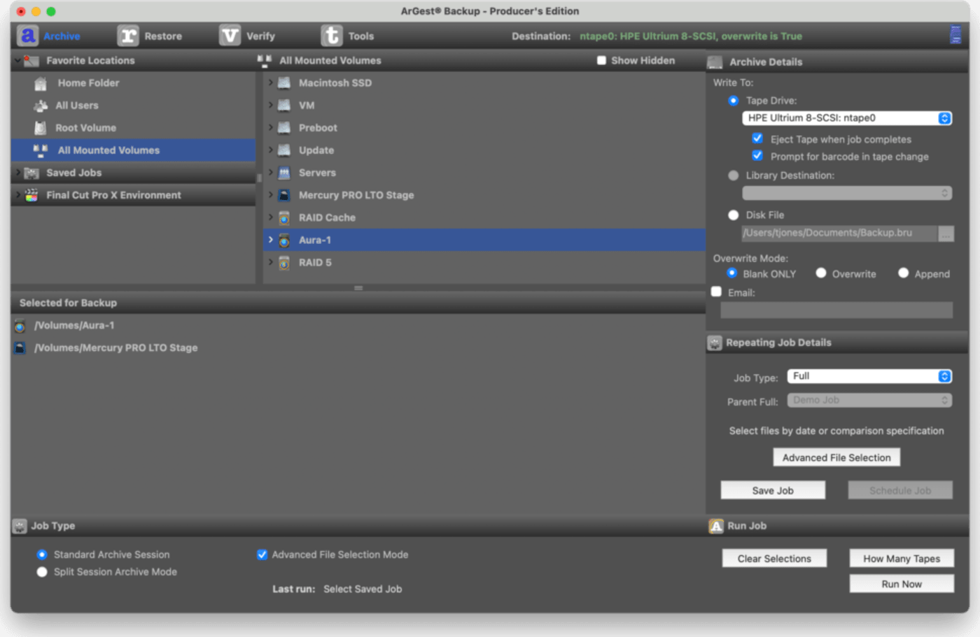The height and width of the screenshot is (637, 980).
Task: Open Restore mode via the 'r' icon
Action: point(127,36)
